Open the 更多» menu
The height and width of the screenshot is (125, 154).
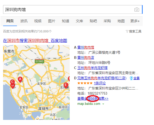coord(135,21)
